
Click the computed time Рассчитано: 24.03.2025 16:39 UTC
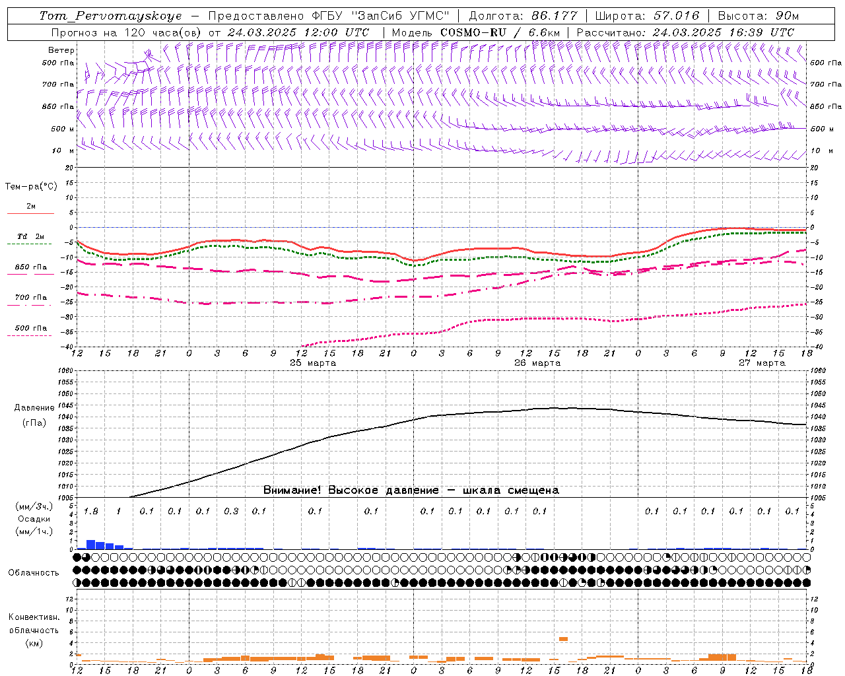685,32
